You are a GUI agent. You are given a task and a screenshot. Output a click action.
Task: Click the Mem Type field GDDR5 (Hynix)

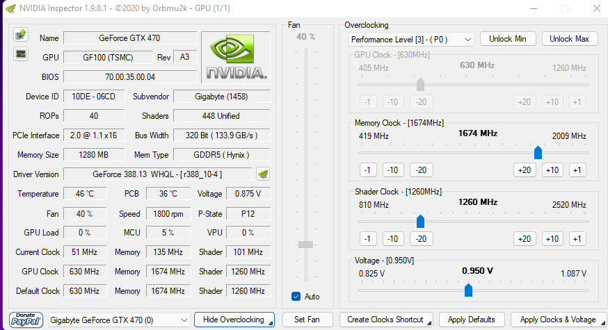coord(222,154)
